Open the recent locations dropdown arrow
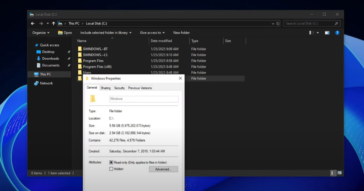Screen dimensions: 364x191 [x=48, y=24]
